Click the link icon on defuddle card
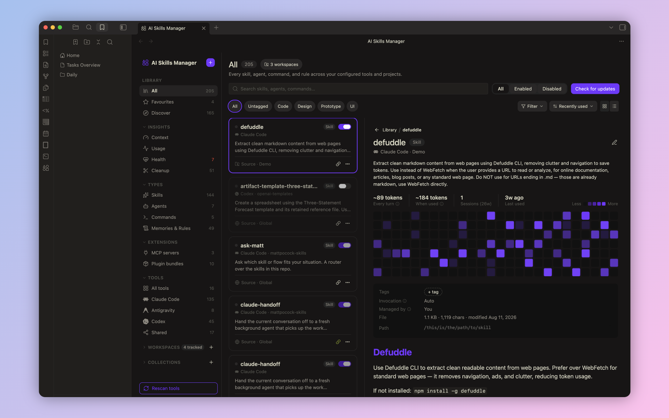This screenshot has height=418, width=669. pos(338,164)
